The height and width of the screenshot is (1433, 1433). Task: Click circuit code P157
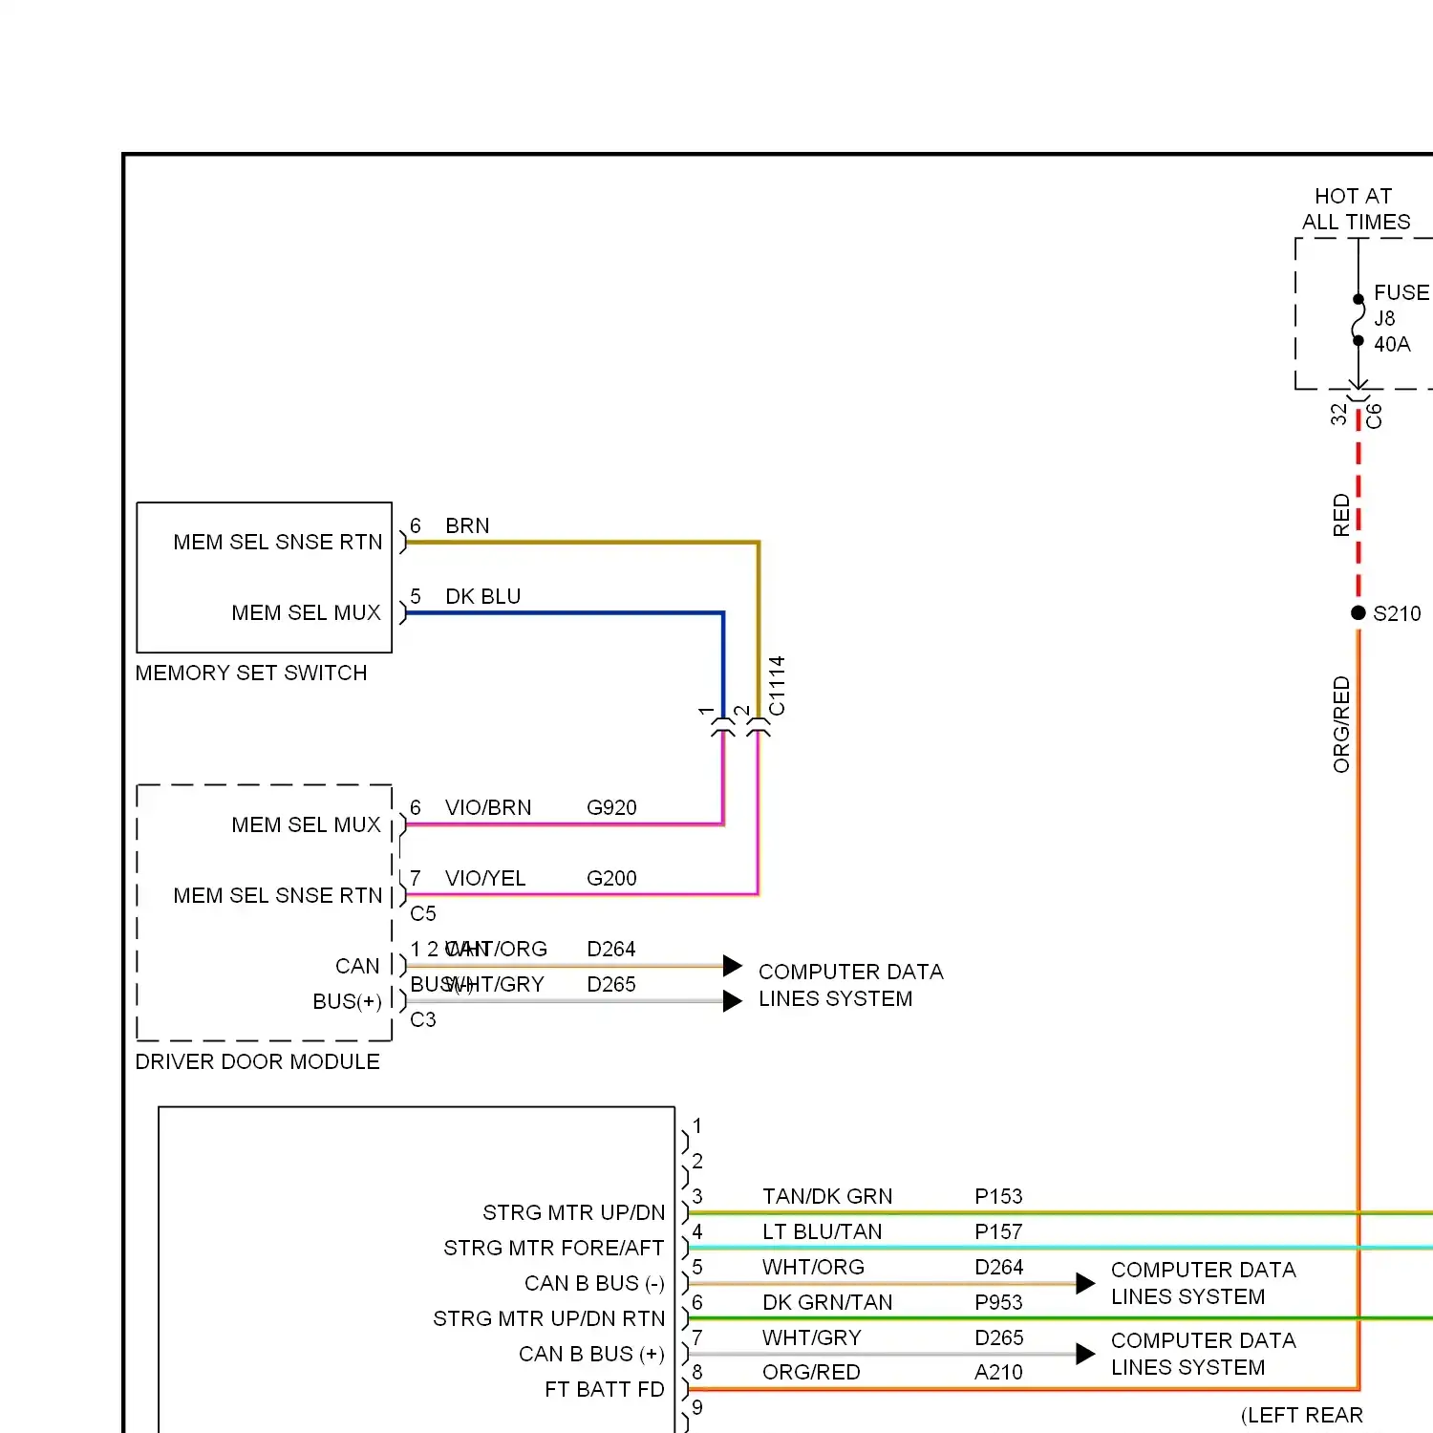click(998, 1231)
